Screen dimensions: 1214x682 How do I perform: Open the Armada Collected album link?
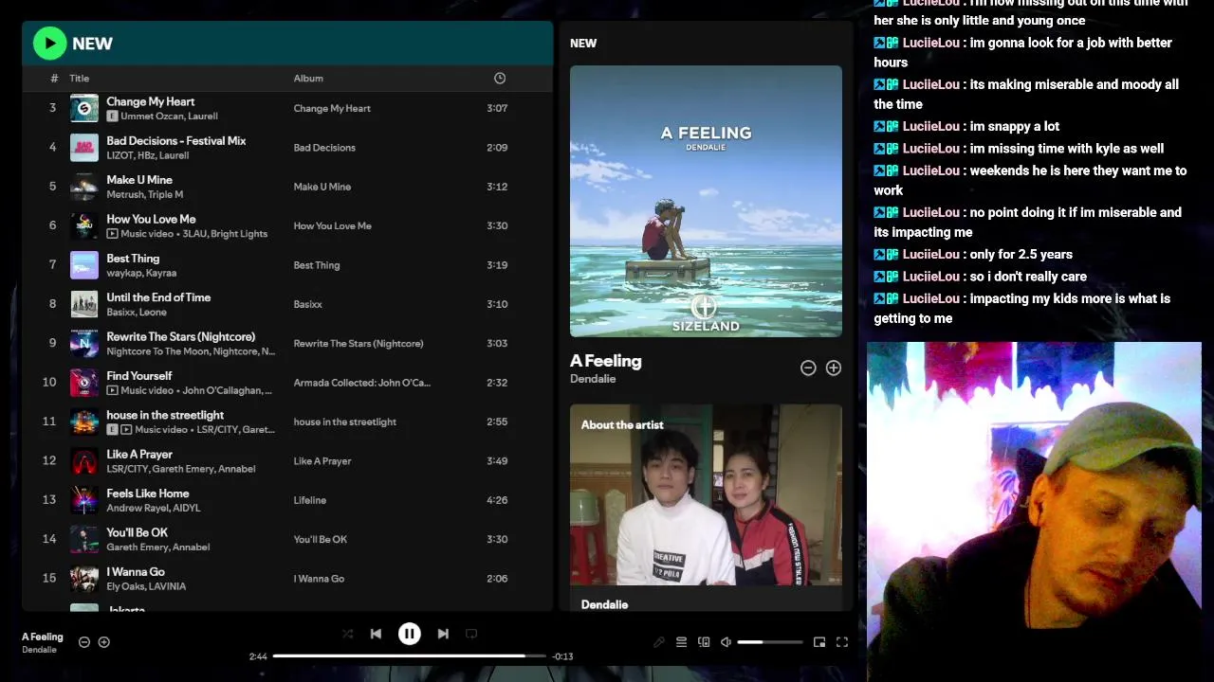pos(361,383)
